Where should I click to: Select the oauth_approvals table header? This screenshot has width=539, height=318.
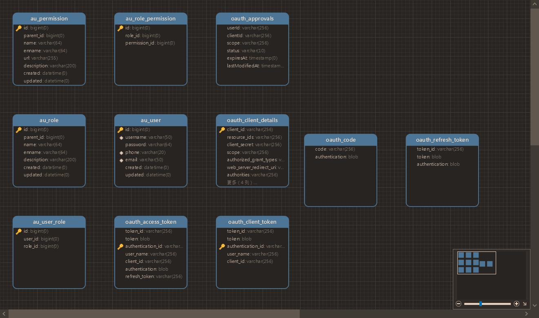252,18
